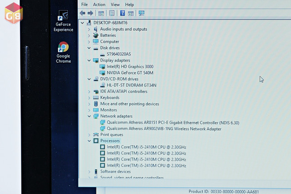Screen dimensions: 291x194
Task: Select the ST9640320AS disk drive
Action: [119, 54]
